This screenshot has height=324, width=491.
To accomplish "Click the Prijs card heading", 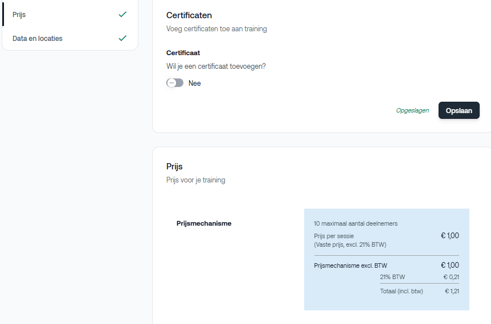I will pyautogui.click(x=174, y=167).
